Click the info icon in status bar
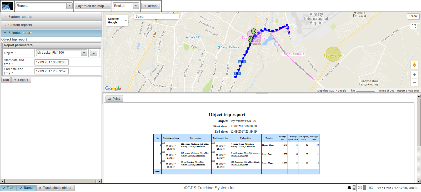 point(360,188)
